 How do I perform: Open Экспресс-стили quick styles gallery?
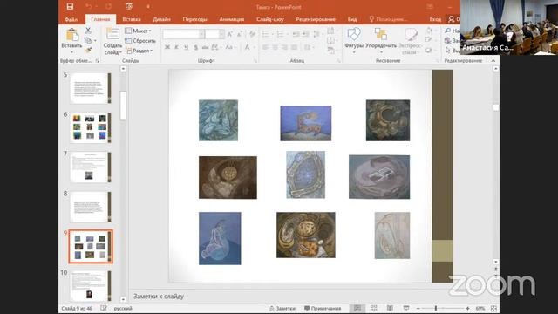[x=410, y=41]
